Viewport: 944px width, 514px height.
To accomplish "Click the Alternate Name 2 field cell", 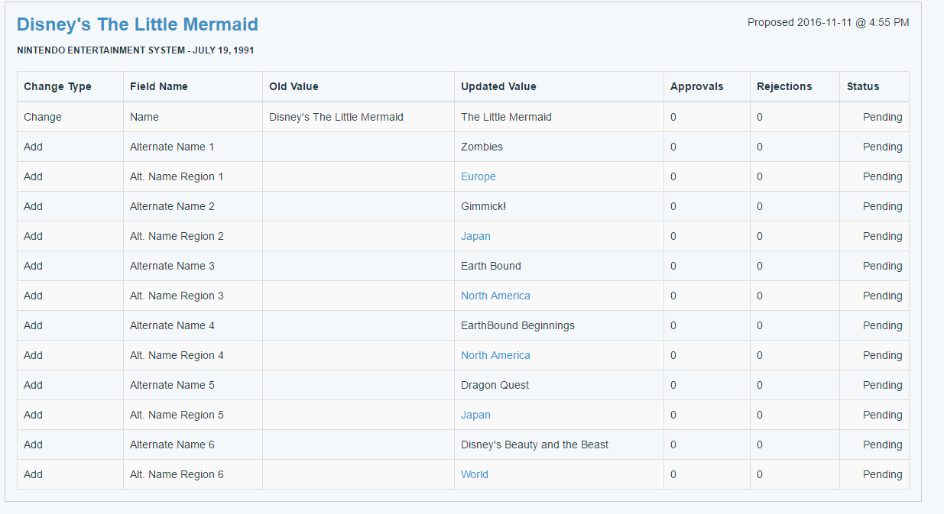I will (193, 206).
